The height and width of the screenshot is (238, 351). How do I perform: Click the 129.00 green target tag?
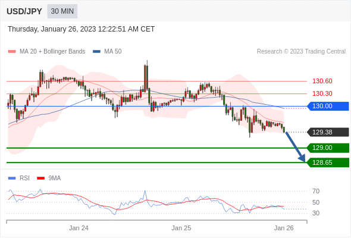tap(328, 148)
